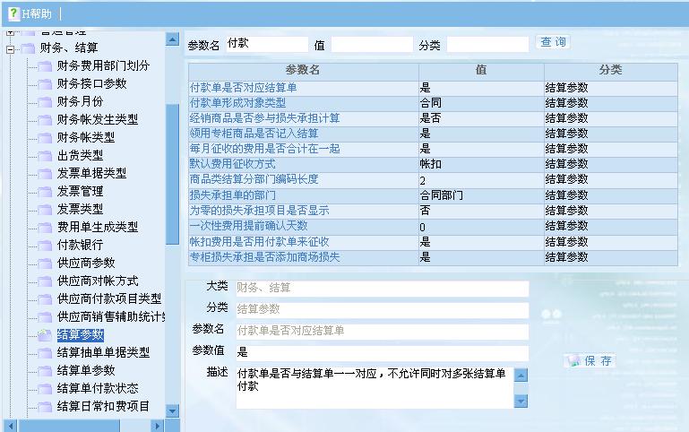The image size is (689, 432).
Task: Select 财务费用部门划分 in the tree
Action: (103, 66)
